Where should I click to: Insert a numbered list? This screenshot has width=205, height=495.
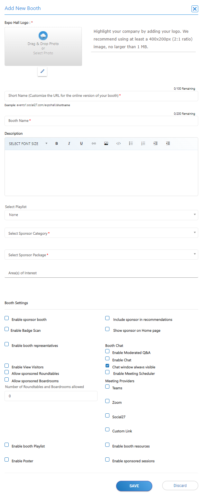(143, 144)
